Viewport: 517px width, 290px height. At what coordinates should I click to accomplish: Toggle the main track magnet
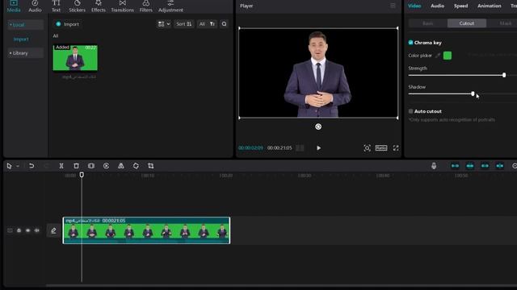coord(455,166)
